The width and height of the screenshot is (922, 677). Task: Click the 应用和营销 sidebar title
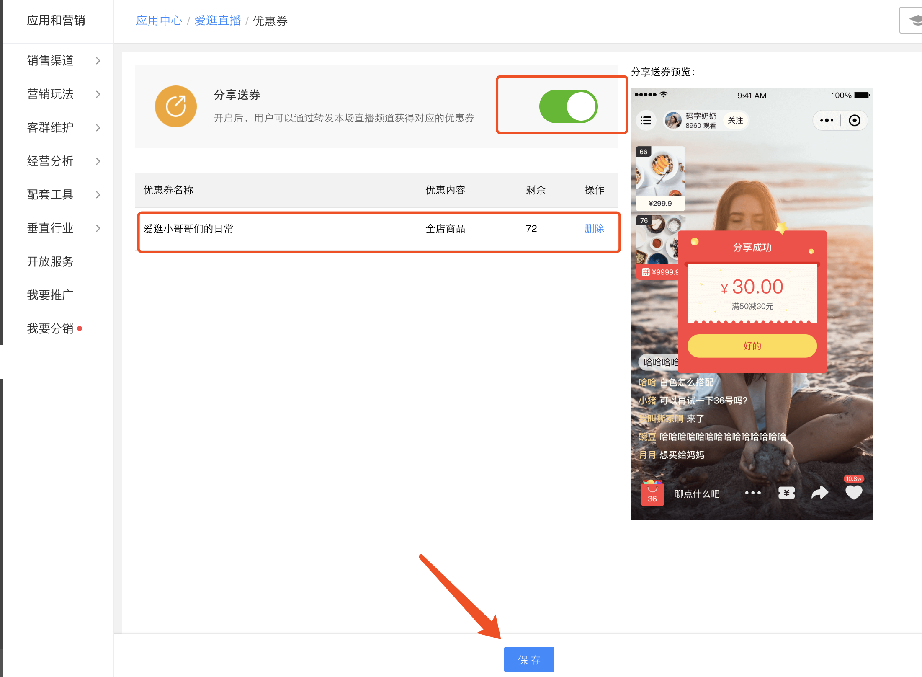(56, 20)
